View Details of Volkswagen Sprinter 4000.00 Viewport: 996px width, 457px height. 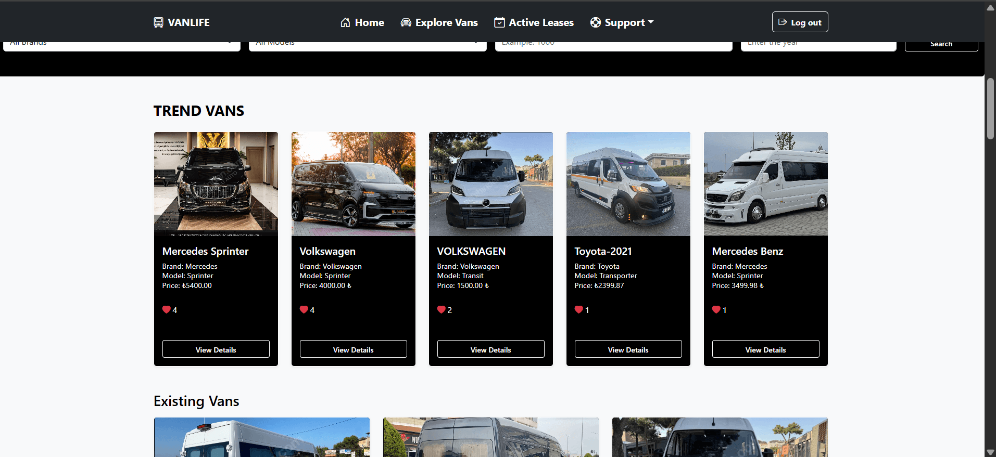coord(354,349)
